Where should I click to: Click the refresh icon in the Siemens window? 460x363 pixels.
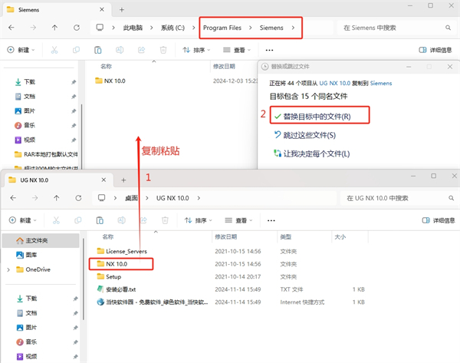(76, 28)
